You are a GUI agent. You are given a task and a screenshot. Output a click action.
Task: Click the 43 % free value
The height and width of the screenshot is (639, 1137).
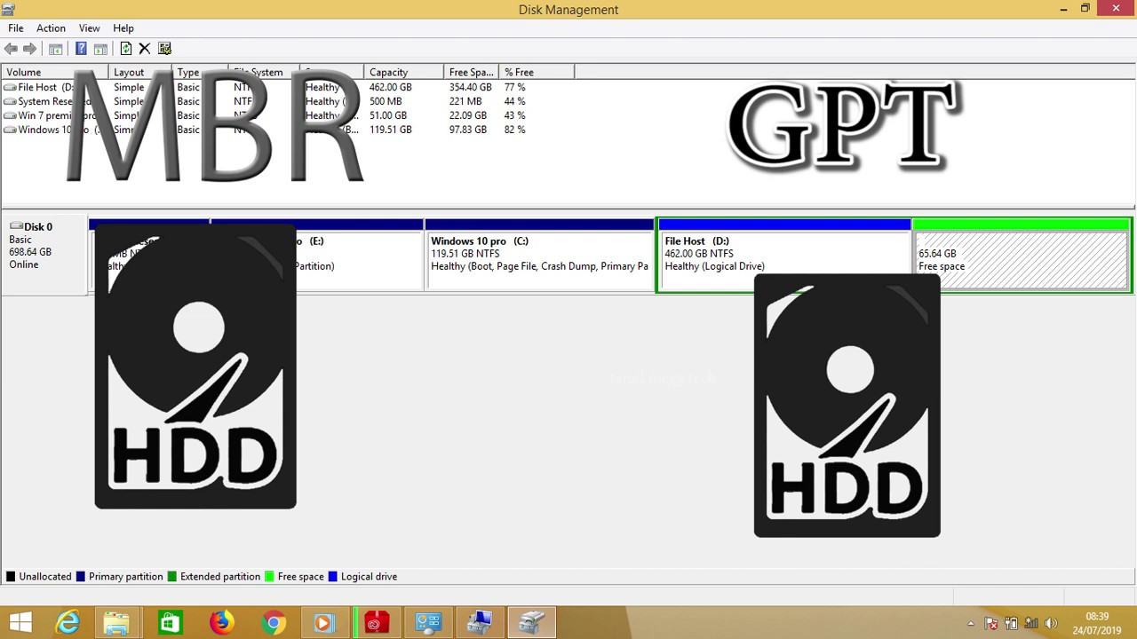coord(515,116)
